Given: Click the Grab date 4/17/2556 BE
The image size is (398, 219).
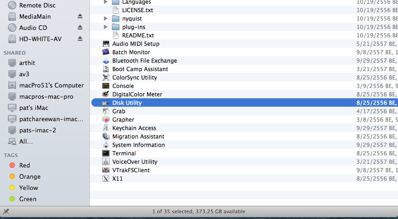Looking at the screenshot, I should tap(377, 111).
